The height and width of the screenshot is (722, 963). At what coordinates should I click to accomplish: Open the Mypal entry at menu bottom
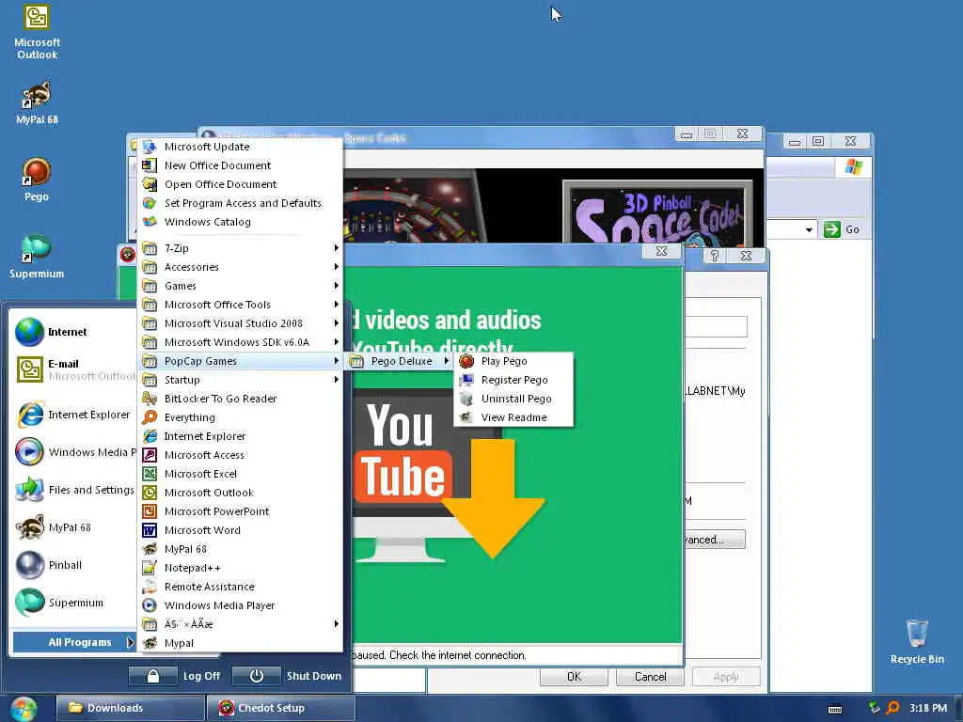pos(240,643)
